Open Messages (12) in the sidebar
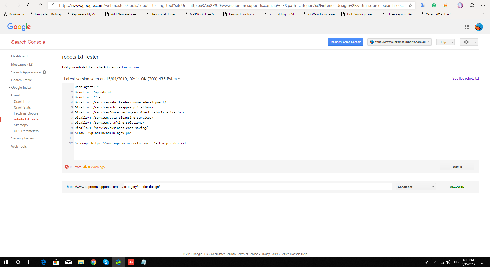The width and height of the screenshot is (490, 267). [22, 64]
